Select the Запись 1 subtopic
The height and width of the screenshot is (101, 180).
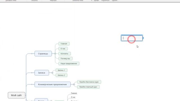point(61,70)
